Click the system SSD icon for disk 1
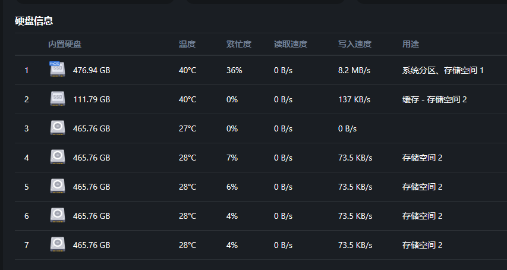507x270 pixels. [56, 70]
